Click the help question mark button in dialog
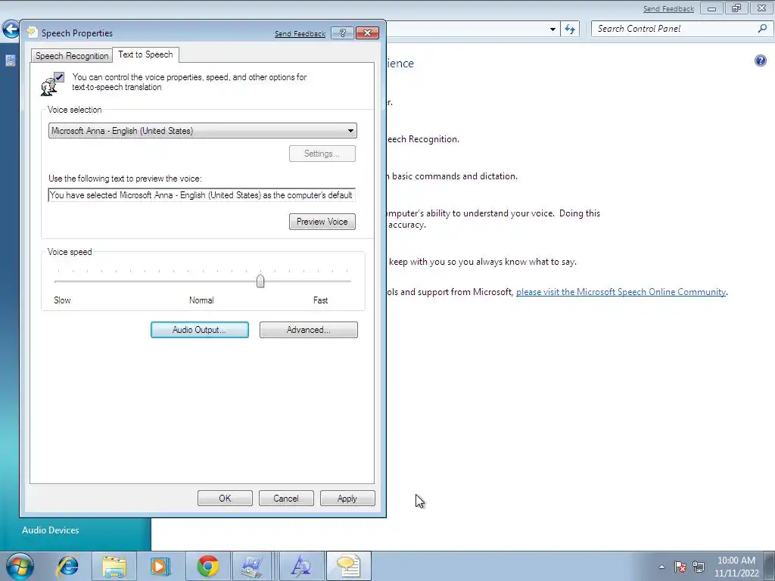775x581 pixels. tap(343, 33)
